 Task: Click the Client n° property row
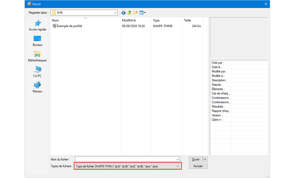(239, 120)
